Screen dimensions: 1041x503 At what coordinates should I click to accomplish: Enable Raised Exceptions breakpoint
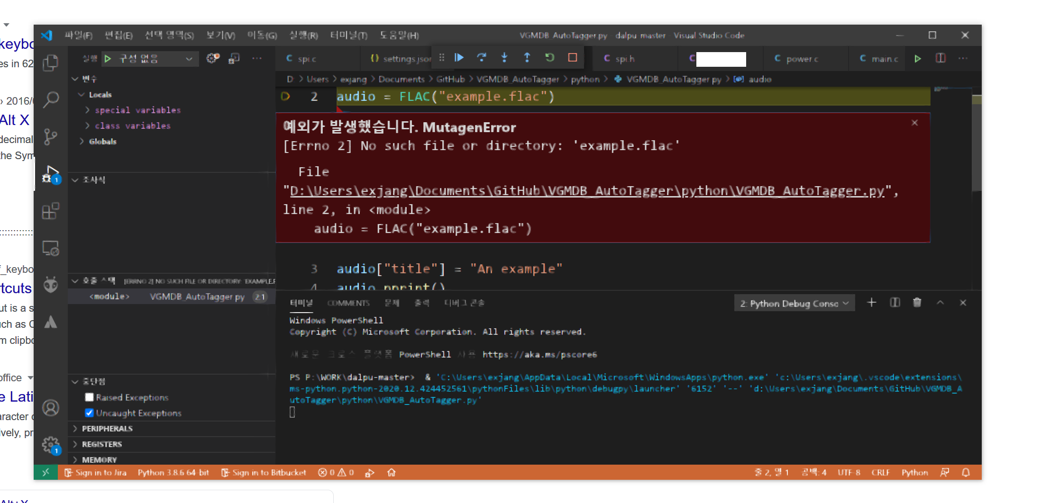(x=89, y=397)
